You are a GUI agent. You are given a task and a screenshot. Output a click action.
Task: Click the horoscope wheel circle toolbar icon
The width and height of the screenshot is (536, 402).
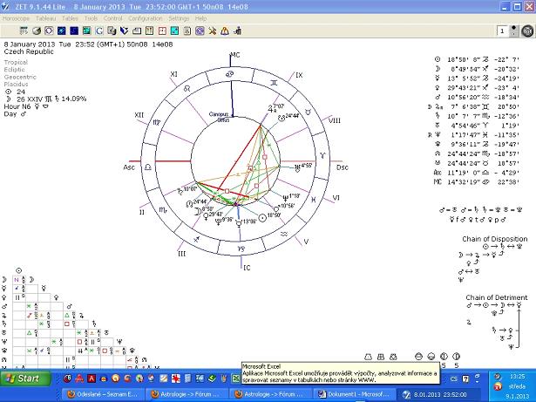pyautogui.click(x=49, y=31)
